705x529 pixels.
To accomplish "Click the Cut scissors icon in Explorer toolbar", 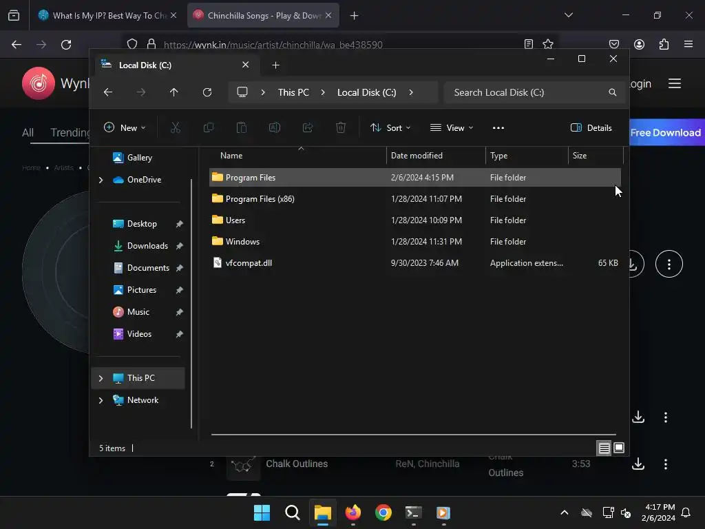I will pos(176,127).
